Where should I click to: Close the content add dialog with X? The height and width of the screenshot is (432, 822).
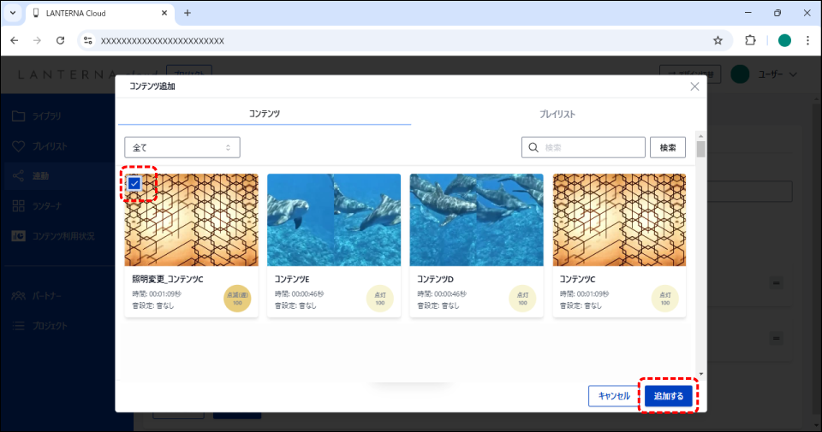tap(694, 86)
